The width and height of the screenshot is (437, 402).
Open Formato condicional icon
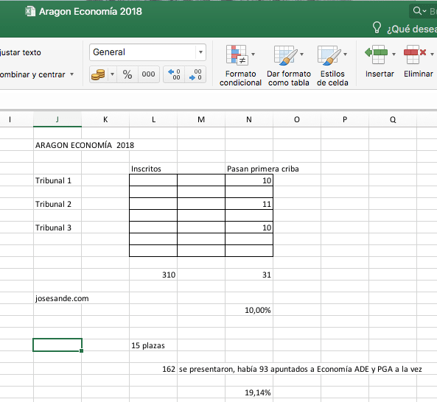237,54
